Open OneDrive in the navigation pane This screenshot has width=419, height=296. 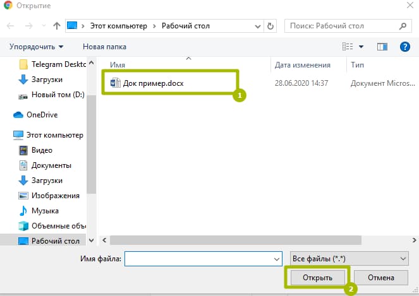tap(42, 115)
